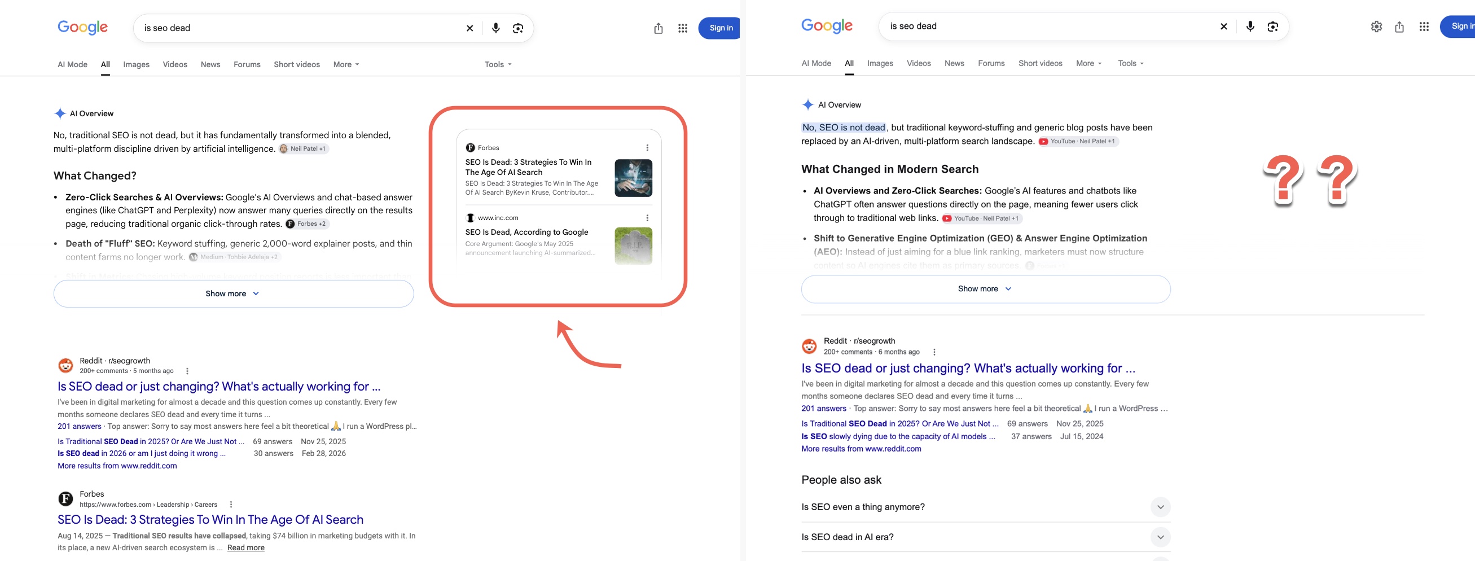Switch to AI Mode tab in left window

72,65
